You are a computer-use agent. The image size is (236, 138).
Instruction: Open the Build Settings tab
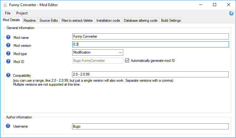[171, 21]
